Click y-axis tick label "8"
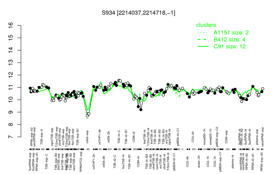This screenshot has height=174, width=279. click(x=11, y=125)
